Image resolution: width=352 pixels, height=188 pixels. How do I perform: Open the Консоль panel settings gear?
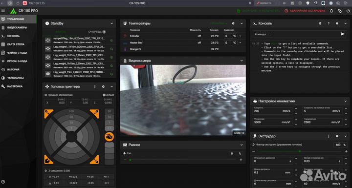pyautogui.click(x=337, y=23)
